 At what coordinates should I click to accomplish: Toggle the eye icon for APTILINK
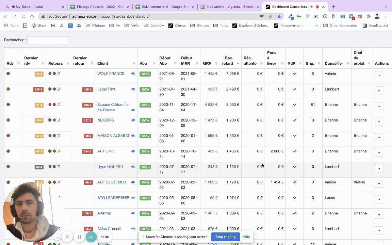[x=133, y=151]
